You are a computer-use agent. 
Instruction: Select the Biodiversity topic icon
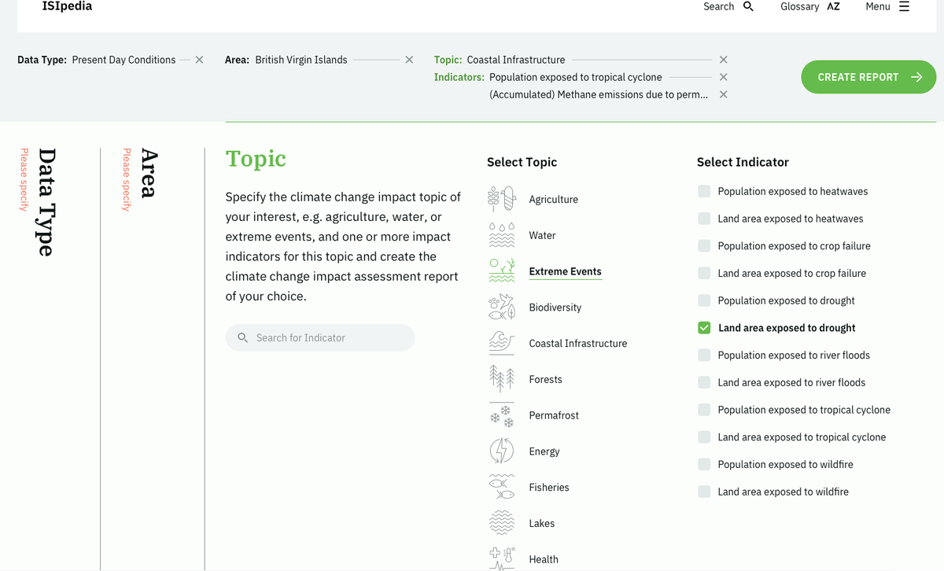pos(502,306)
